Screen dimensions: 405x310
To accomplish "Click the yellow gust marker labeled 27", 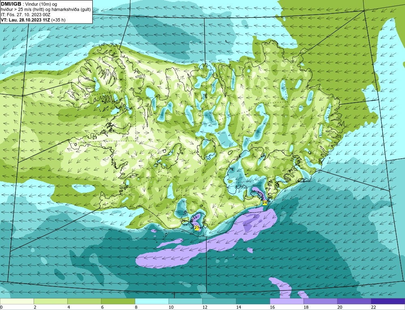I will coord(197,228).
